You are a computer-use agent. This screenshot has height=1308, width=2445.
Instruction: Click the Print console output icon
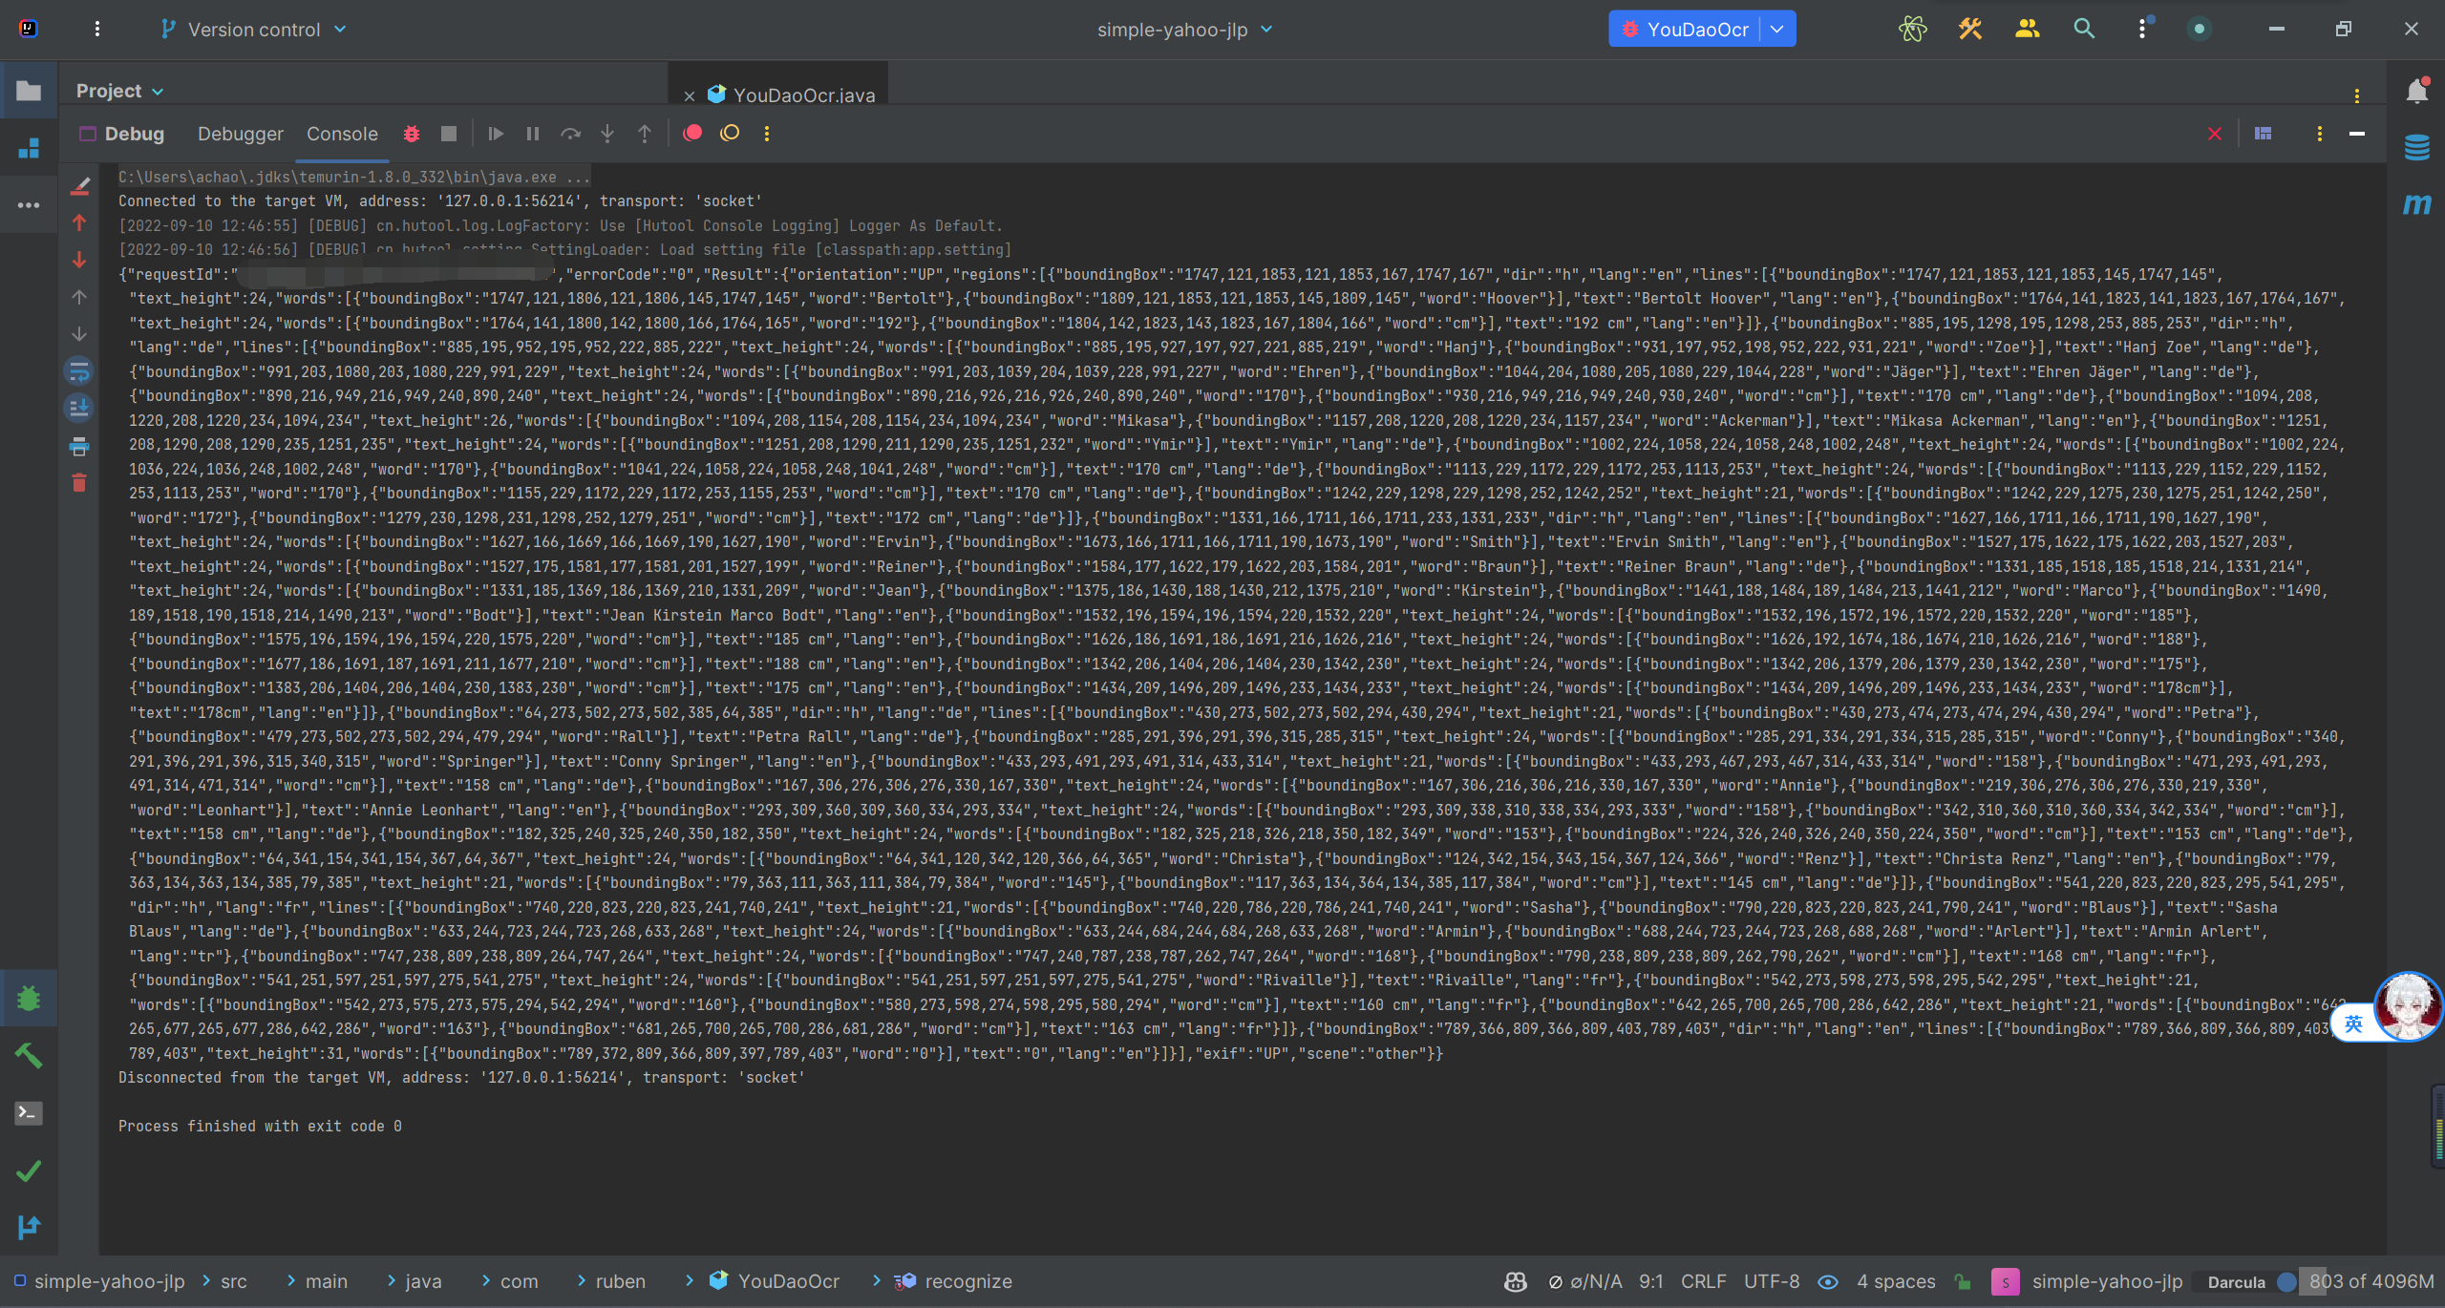79,446
